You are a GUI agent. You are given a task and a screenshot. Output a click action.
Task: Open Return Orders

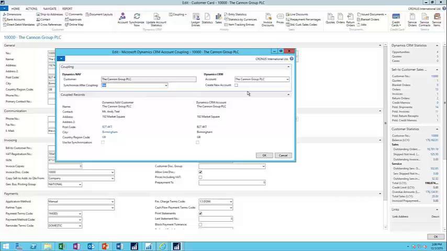350,19
